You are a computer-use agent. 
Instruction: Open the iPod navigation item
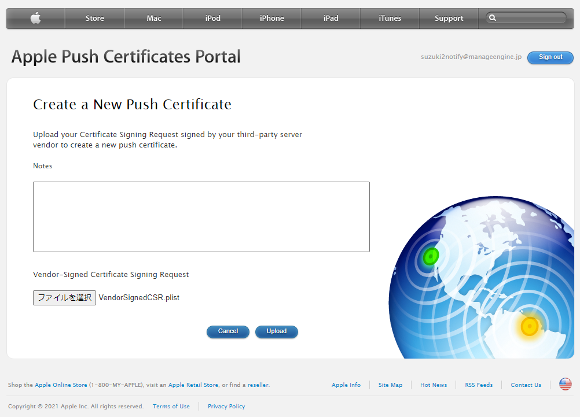click(213, 19)
